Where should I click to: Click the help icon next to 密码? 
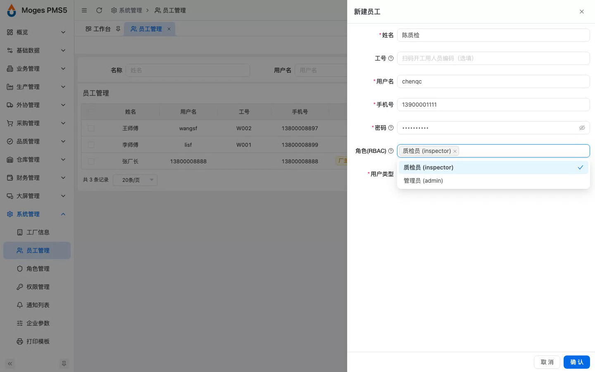tap(391, 128)
